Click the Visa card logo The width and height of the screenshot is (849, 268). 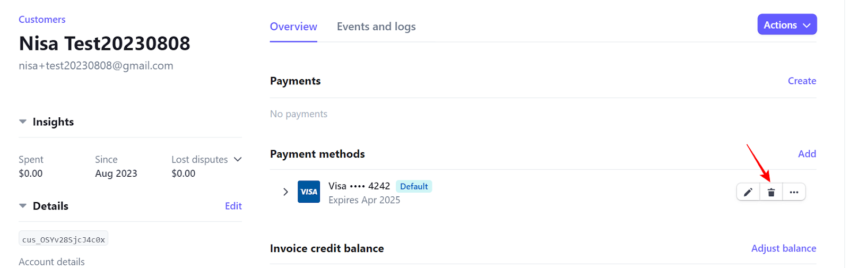pyautogui.click(x=309, y=192)
